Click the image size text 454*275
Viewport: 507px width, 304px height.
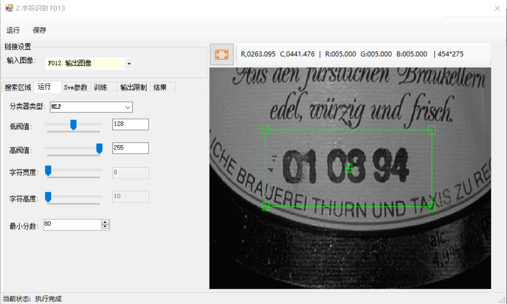pos(451,54)
